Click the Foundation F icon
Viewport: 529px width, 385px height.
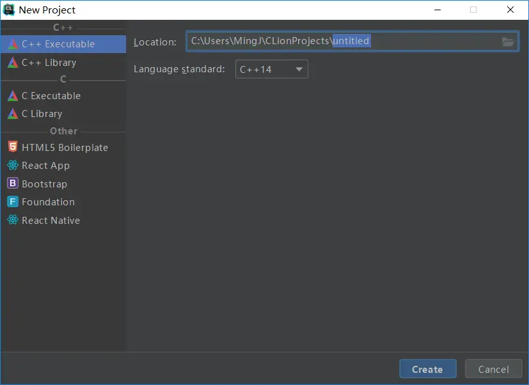13,201
